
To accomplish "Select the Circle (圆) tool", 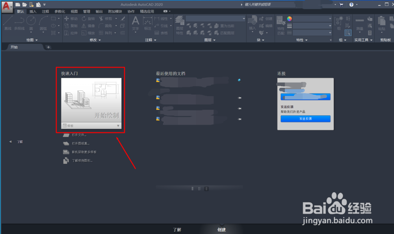I will pyautogui.click(x=31, y=23).
